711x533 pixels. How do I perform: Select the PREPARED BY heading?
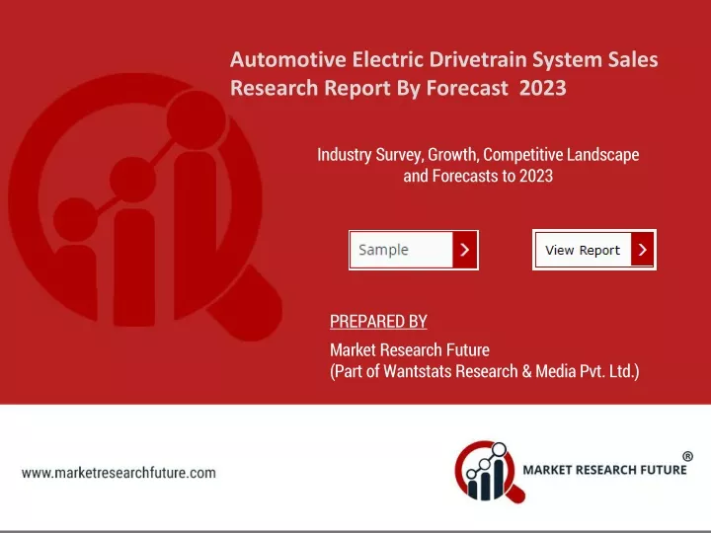[378, 322]
